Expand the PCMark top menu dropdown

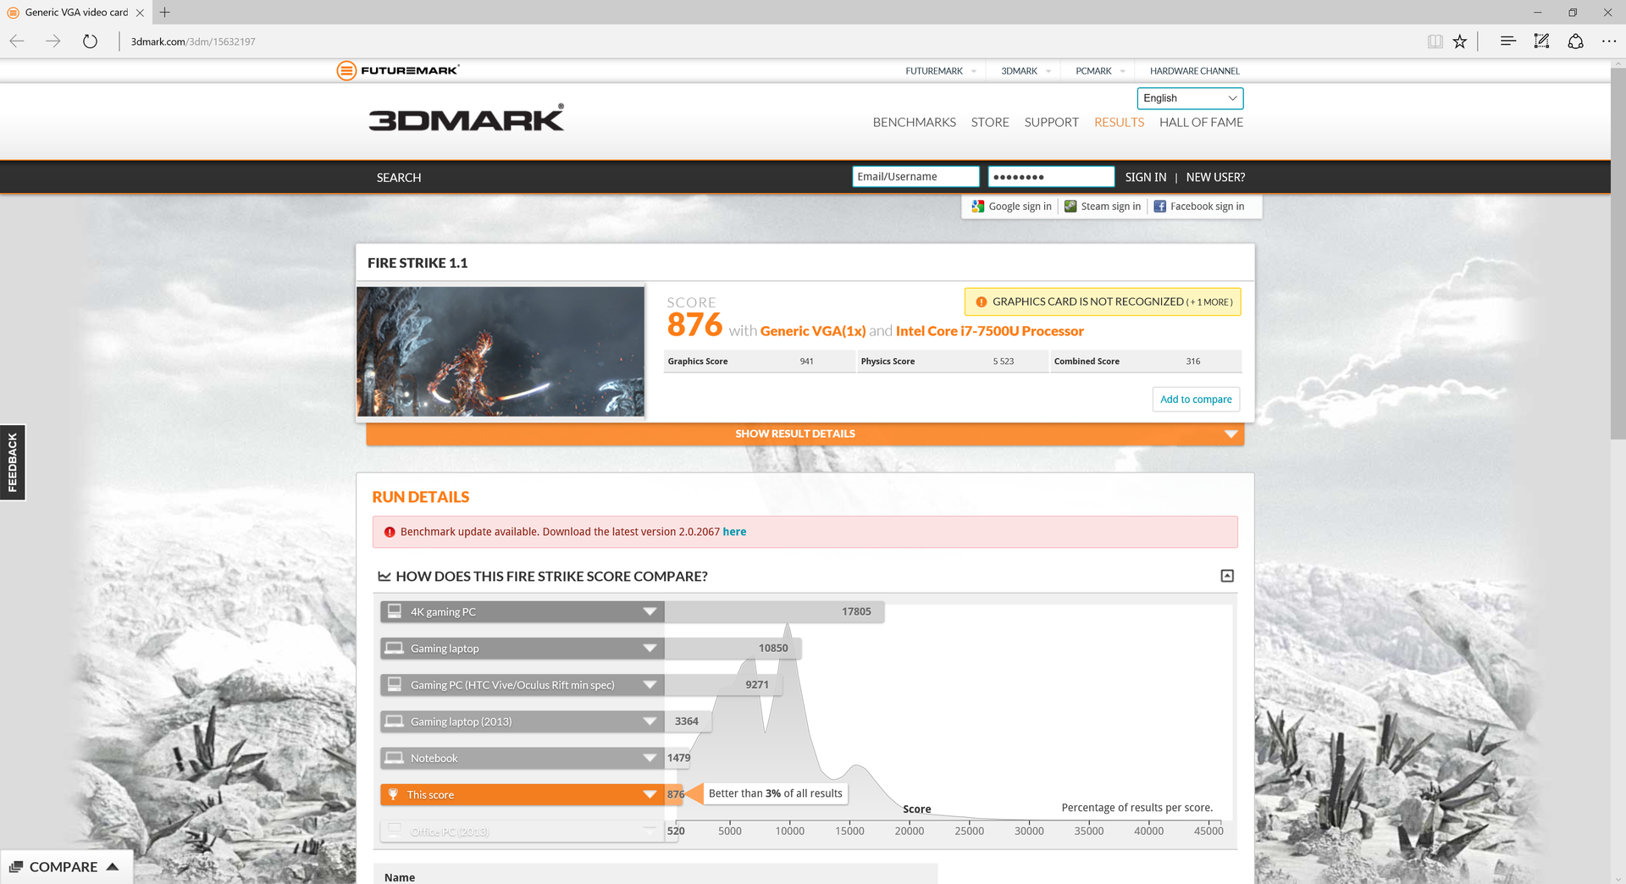[x=1123, y=71]
